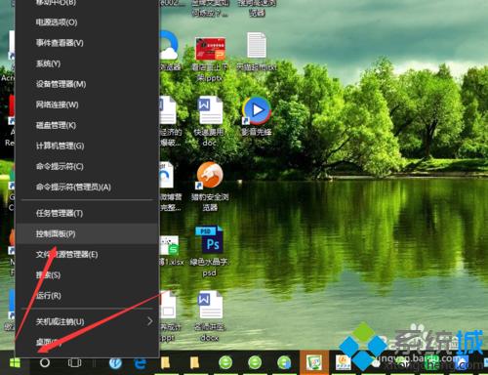Select the orange-highlighted active app on the taskbar
Screen dimensions: 488x375
click(313, 362)
